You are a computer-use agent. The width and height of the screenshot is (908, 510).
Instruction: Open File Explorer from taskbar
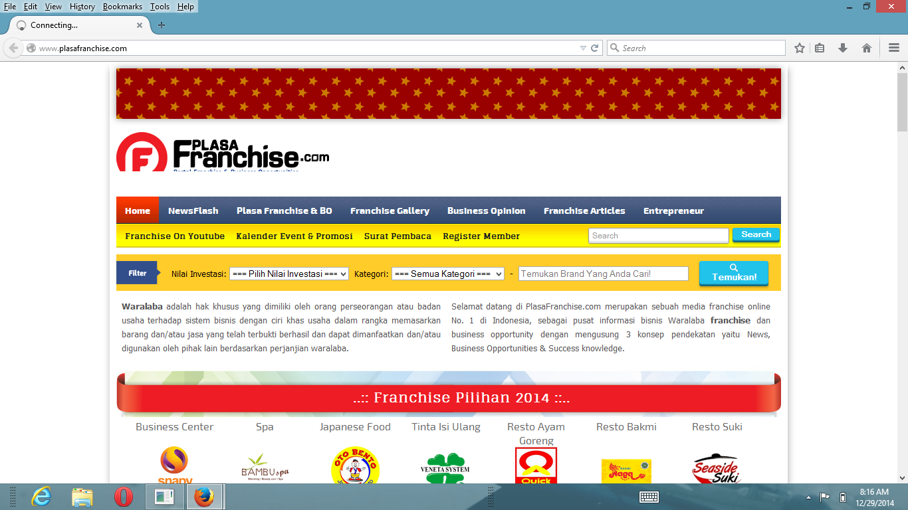pyautogui.click(x=82, y=497)
